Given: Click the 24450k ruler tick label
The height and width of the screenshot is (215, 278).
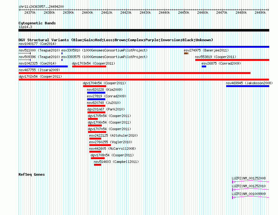Looking at the screenshot, I should [183, 12].
